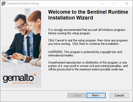Click the "Click Cancel to quit" instruction paragraph
The image size is (133, 102).
point(88,42)
